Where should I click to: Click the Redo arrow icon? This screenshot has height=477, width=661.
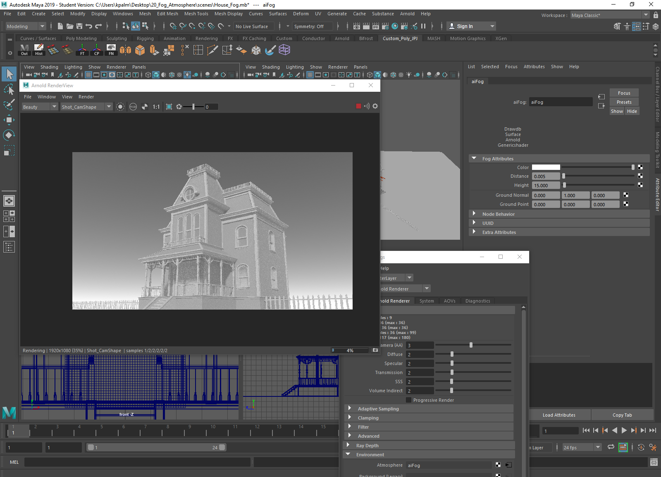tap(98, 26)
